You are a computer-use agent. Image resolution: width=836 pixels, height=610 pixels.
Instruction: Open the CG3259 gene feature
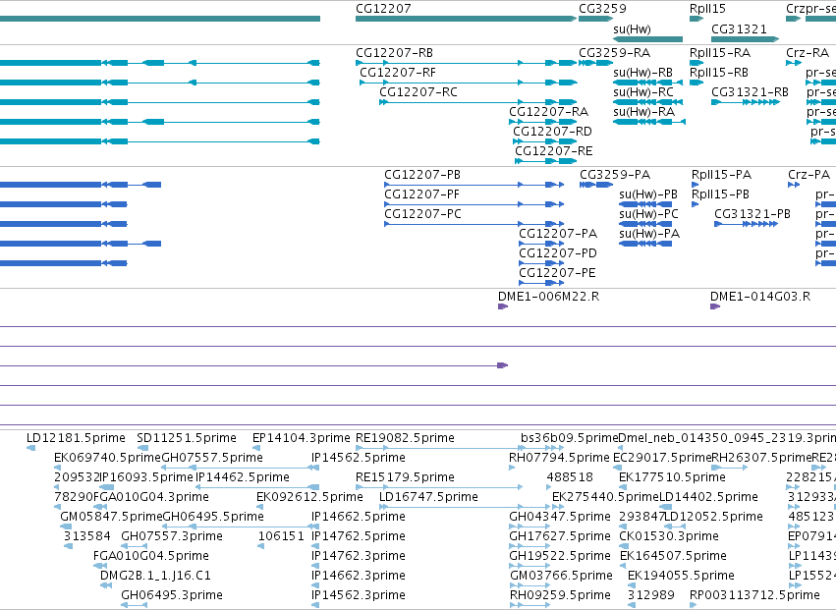pos(595,19)
